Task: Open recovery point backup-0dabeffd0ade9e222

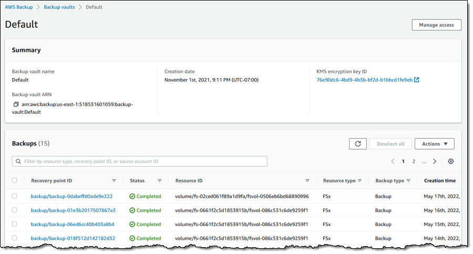Action: [71, 196]
